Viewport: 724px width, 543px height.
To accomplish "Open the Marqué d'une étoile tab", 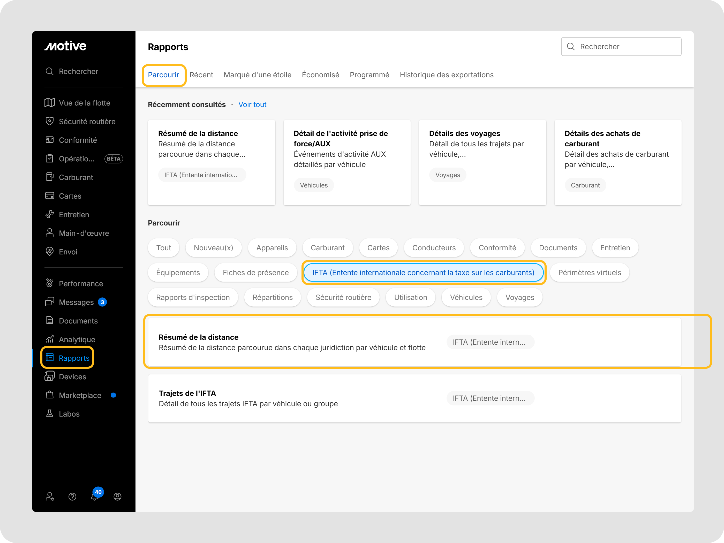I will 258,75.
